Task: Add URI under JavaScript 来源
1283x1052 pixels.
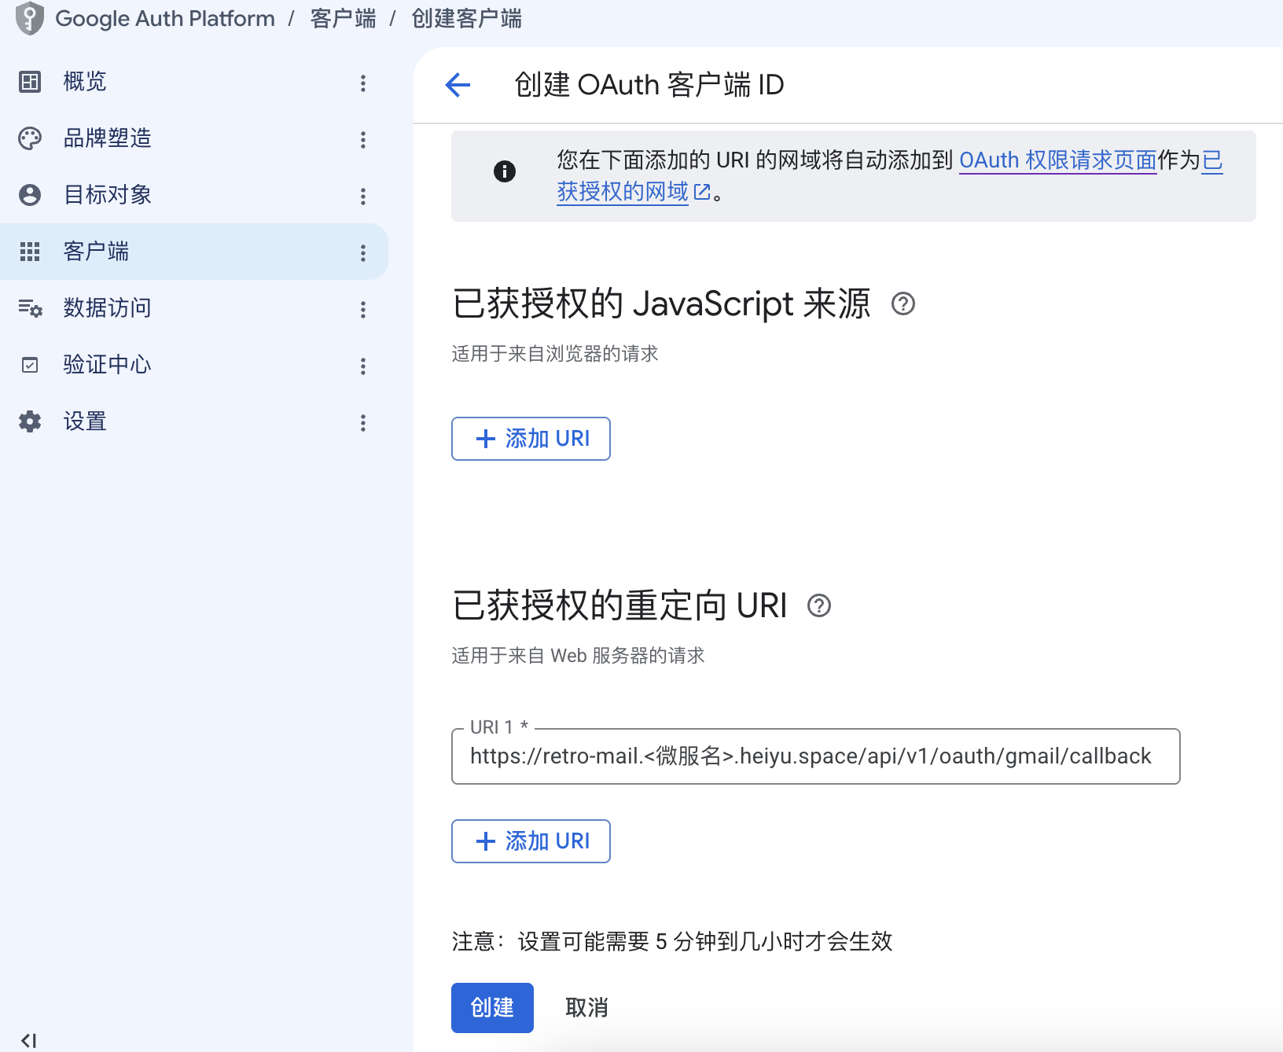Action: (531, 439)
